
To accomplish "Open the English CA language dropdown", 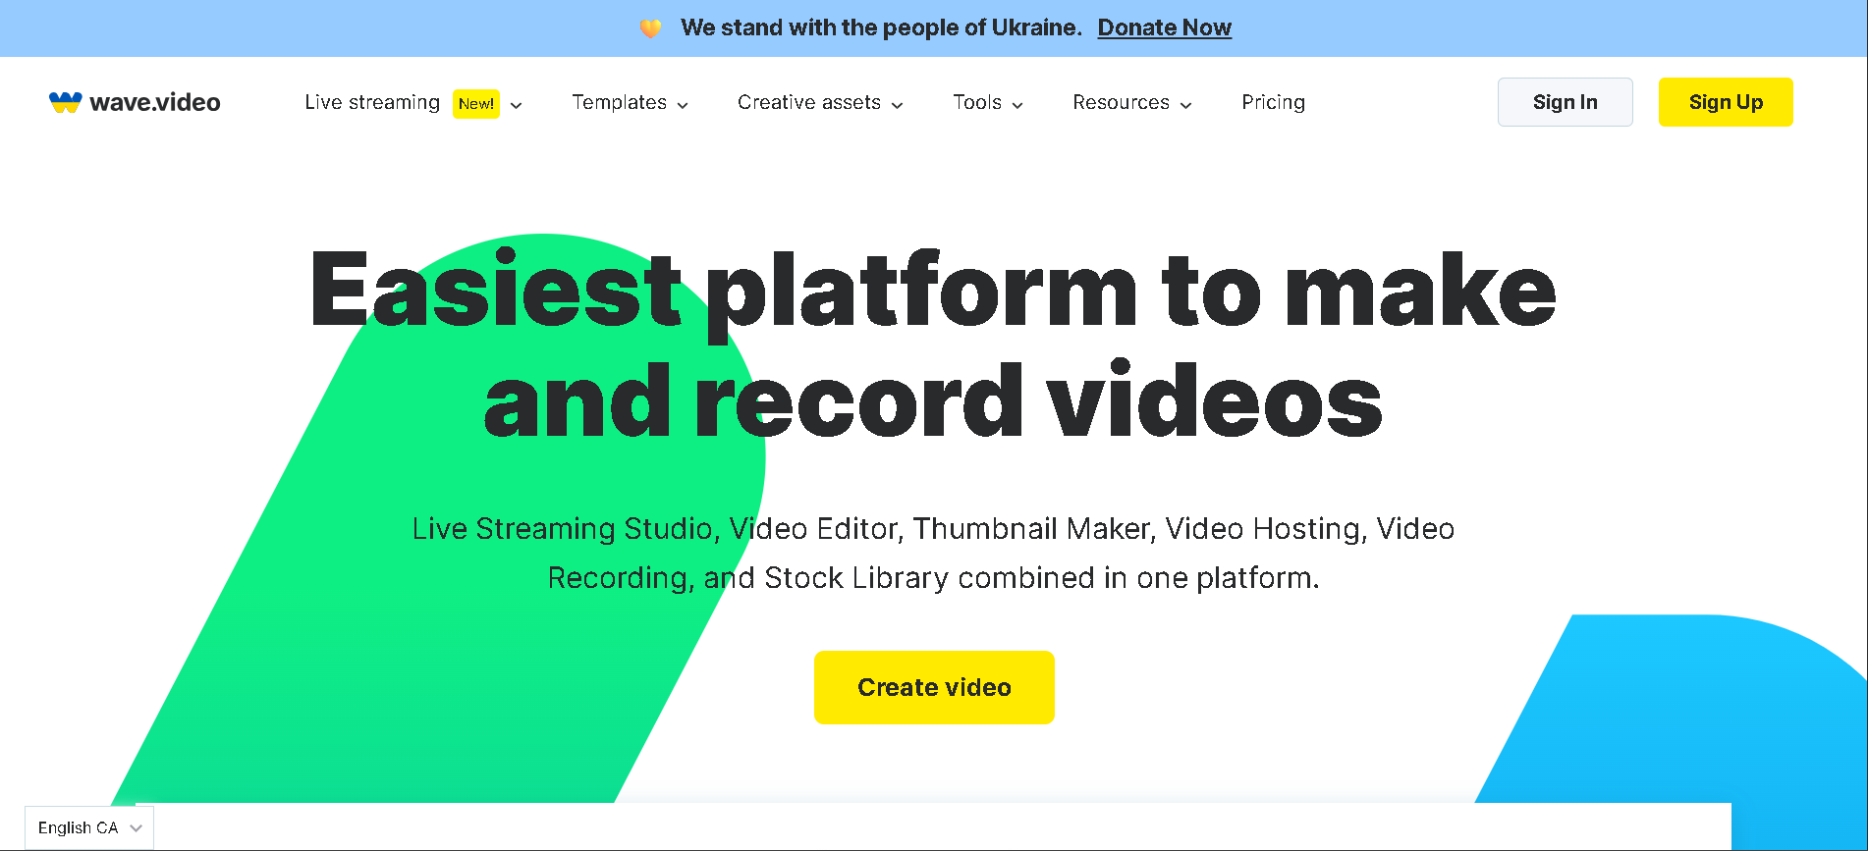I will 89,827.
